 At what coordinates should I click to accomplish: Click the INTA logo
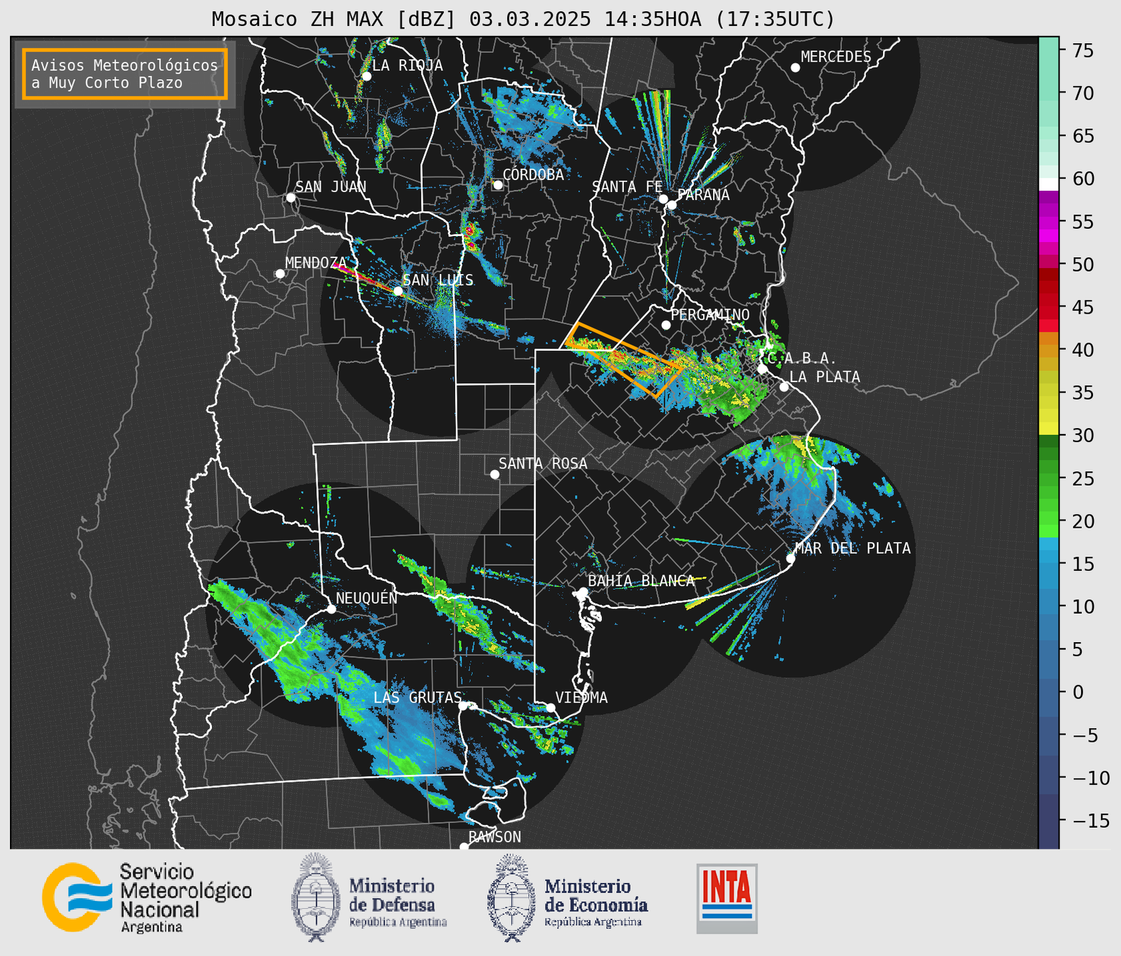pyautogui.click(x=727, y=898)
